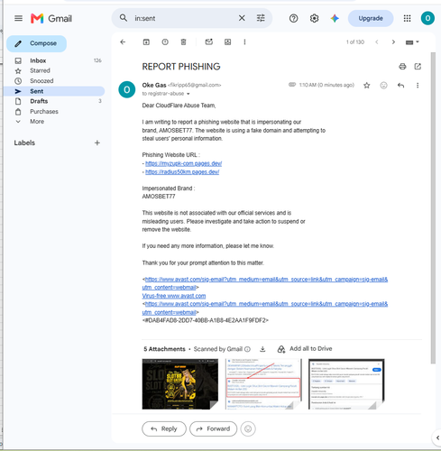
Task: Open the input tools dropdown
Action: point(412,42)
